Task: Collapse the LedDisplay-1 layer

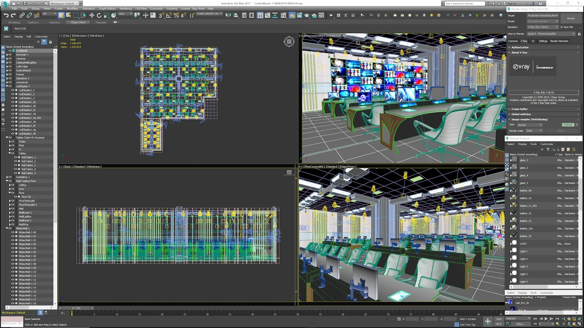Action: (x=7, y=86)
